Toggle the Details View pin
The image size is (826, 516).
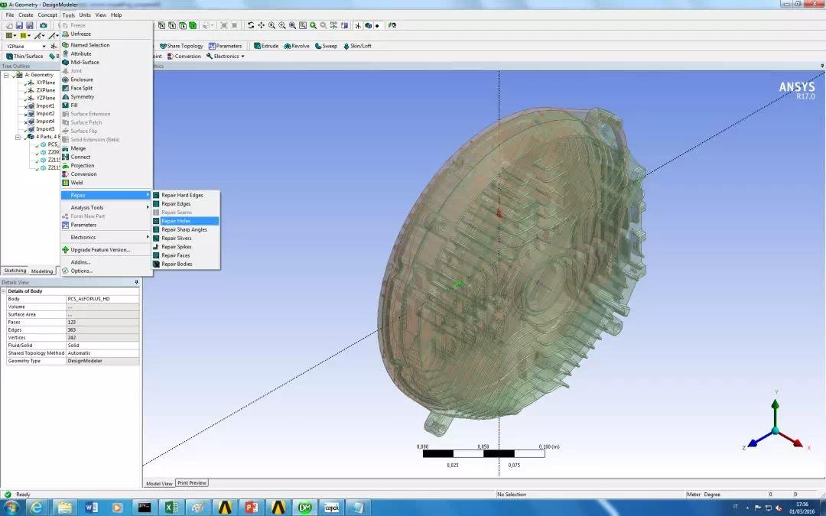pyautogui.click(x=136, y=283)
